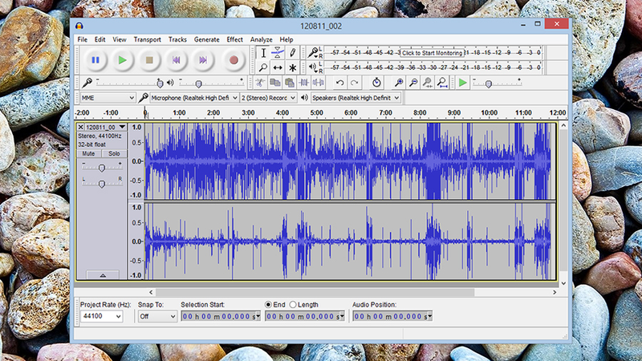Screen dimensions: 642x361
Task: Click the Silence audio icon
Action: coord(318,83)
